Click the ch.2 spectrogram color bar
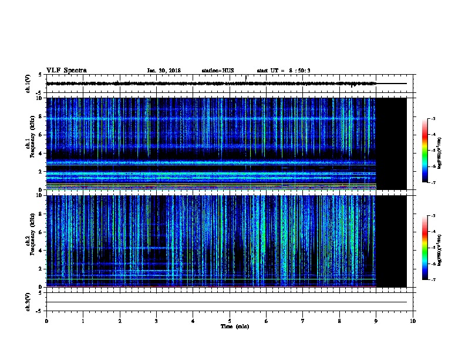The image size is (465, 360). pyautogui.click(x=424, y=248)
